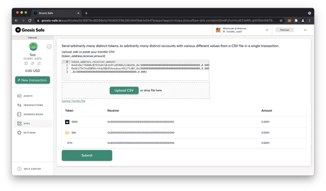Image resolution: width=326 pixels, height=191 pixels.
Task: Close the Gnosis Safe tab
Action: pos(78,13)
